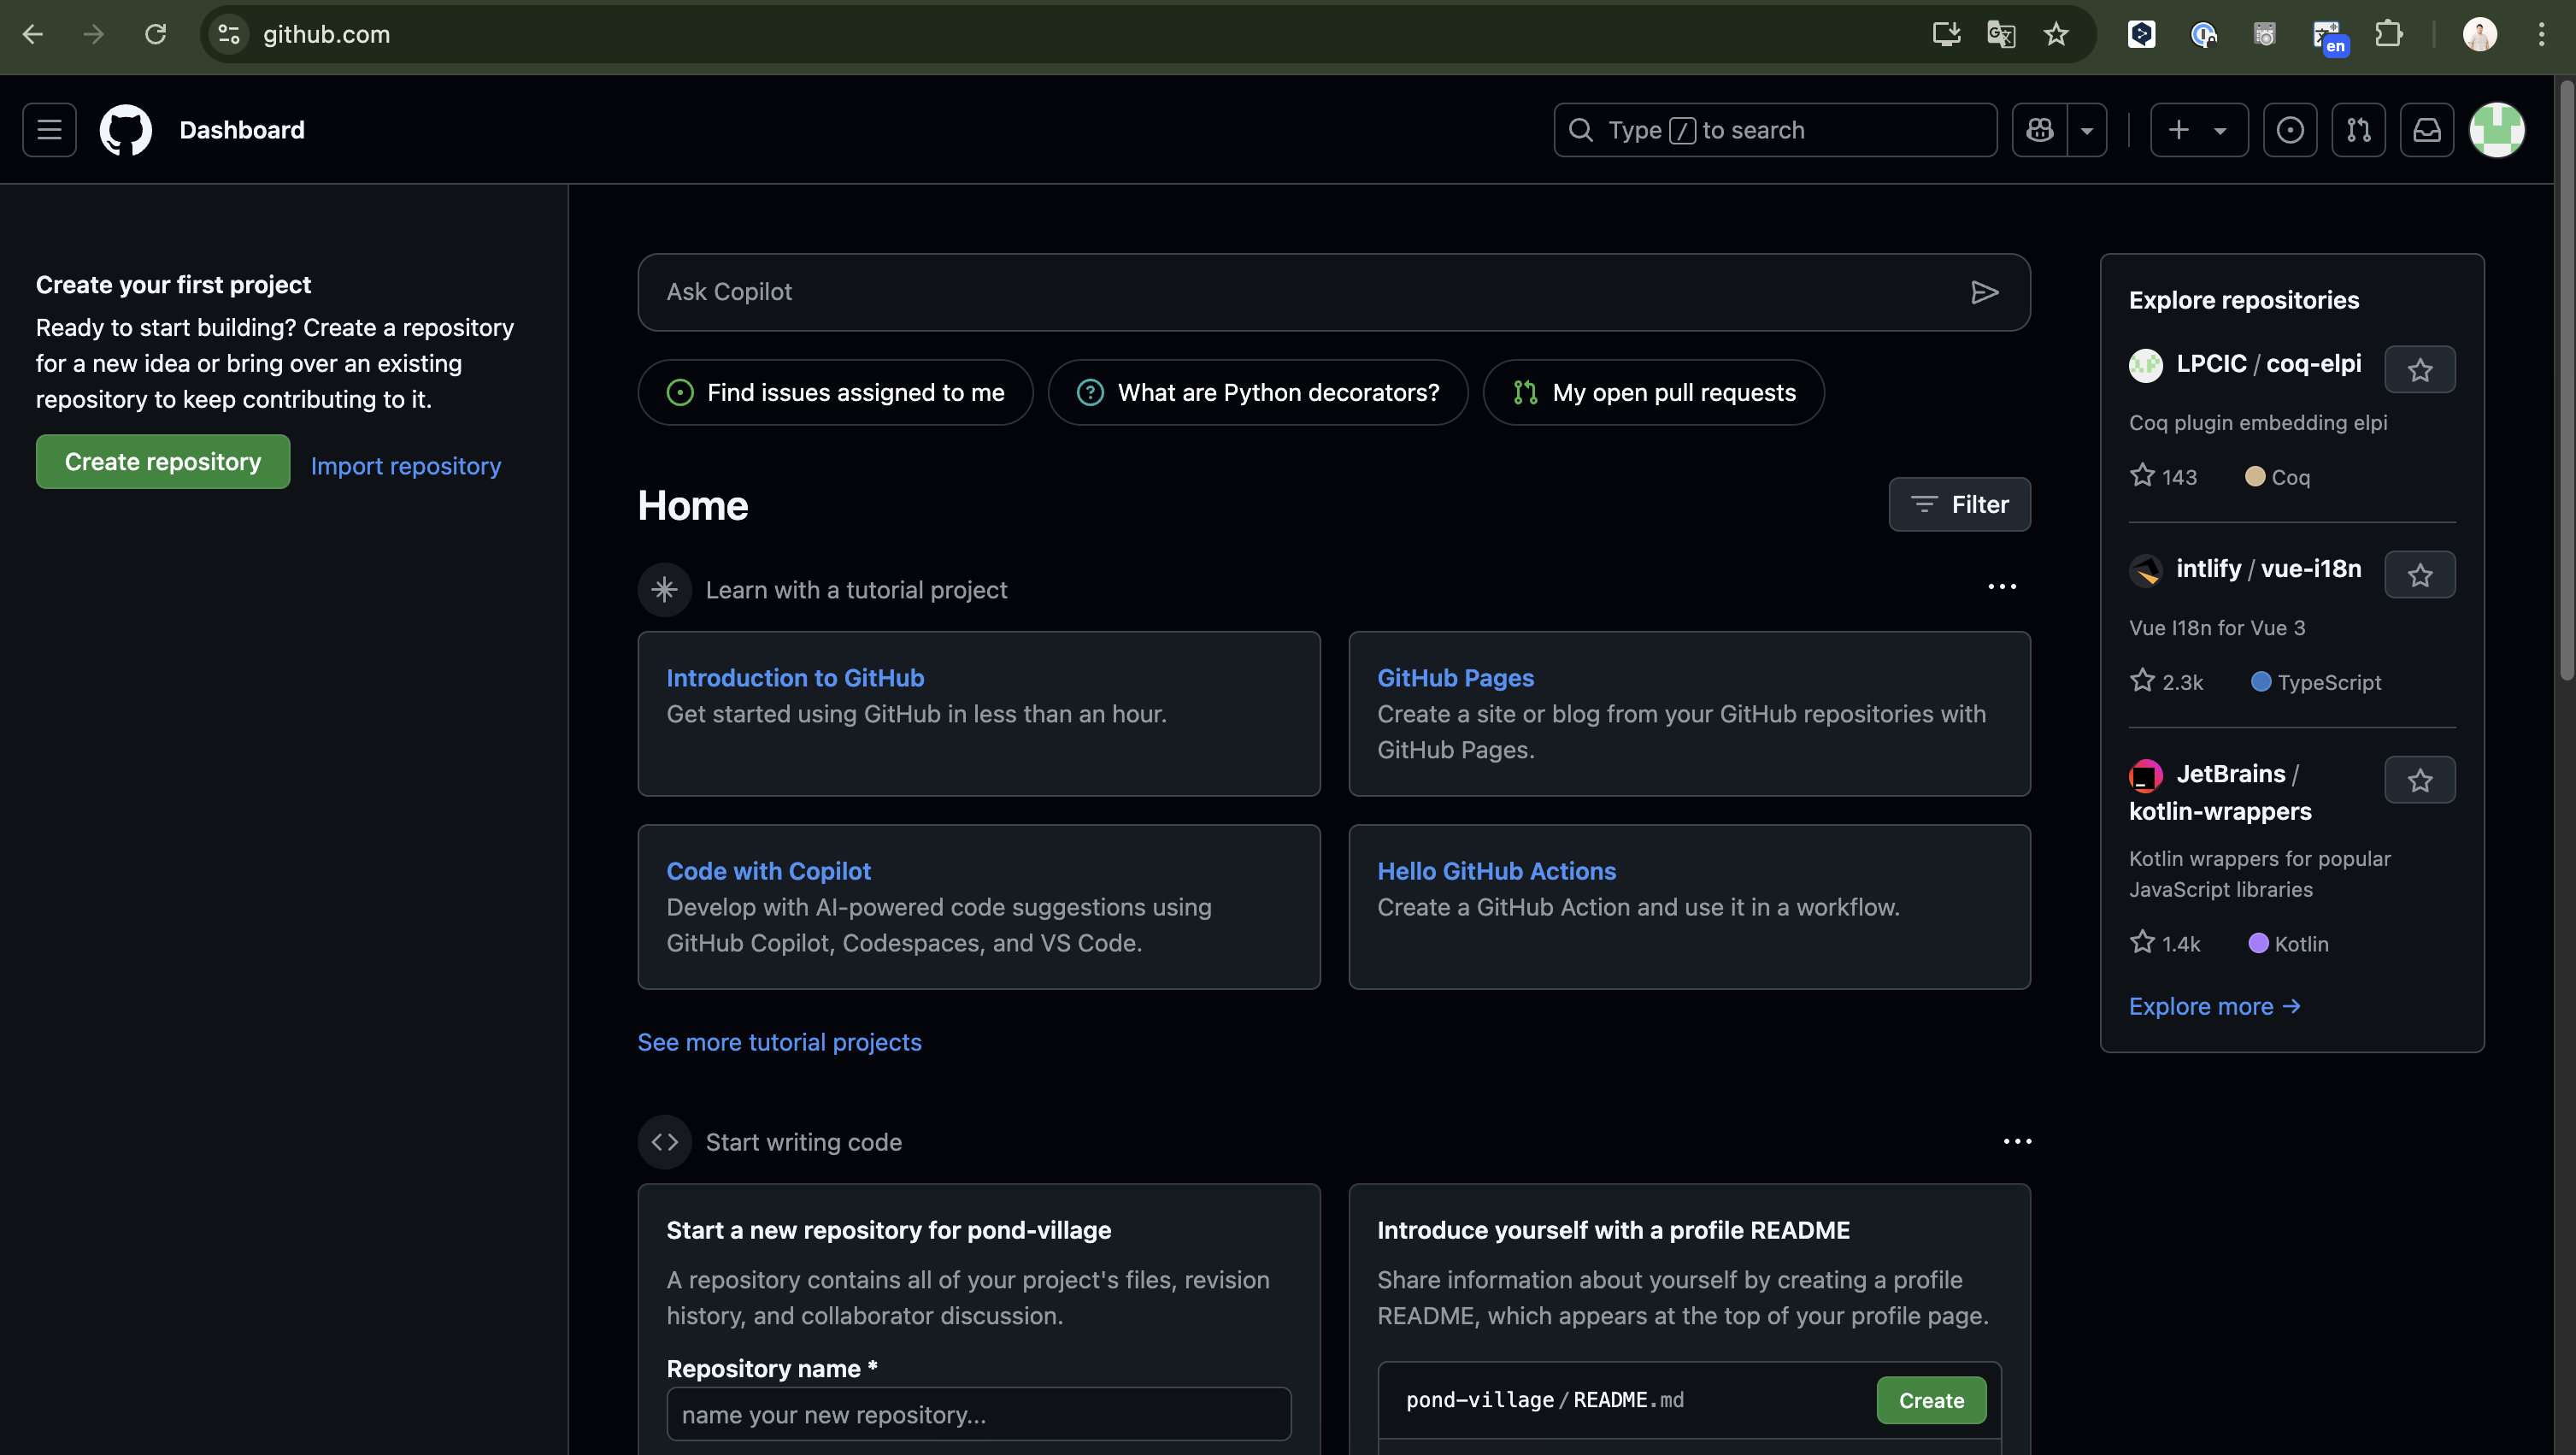Open the Chrome browser menu

tap(2542, 33)
